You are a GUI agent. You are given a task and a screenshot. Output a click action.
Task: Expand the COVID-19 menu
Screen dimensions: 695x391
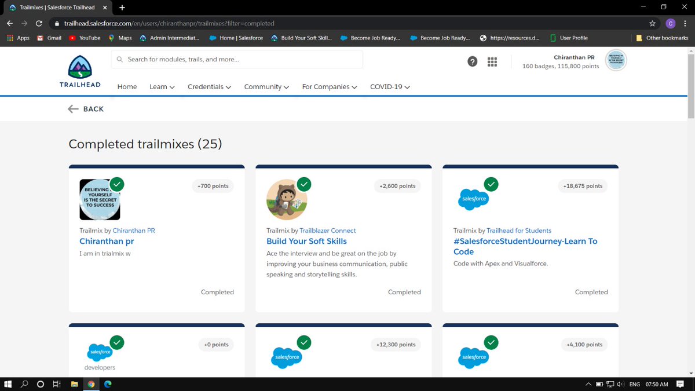390,87
